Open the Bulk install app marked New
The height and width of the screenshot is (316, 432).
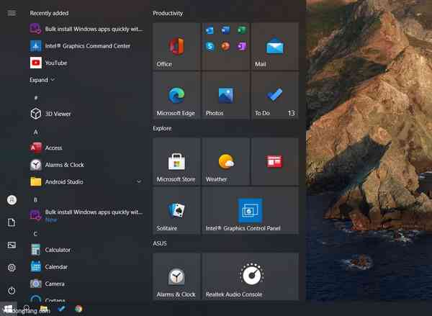coord(87,215)
